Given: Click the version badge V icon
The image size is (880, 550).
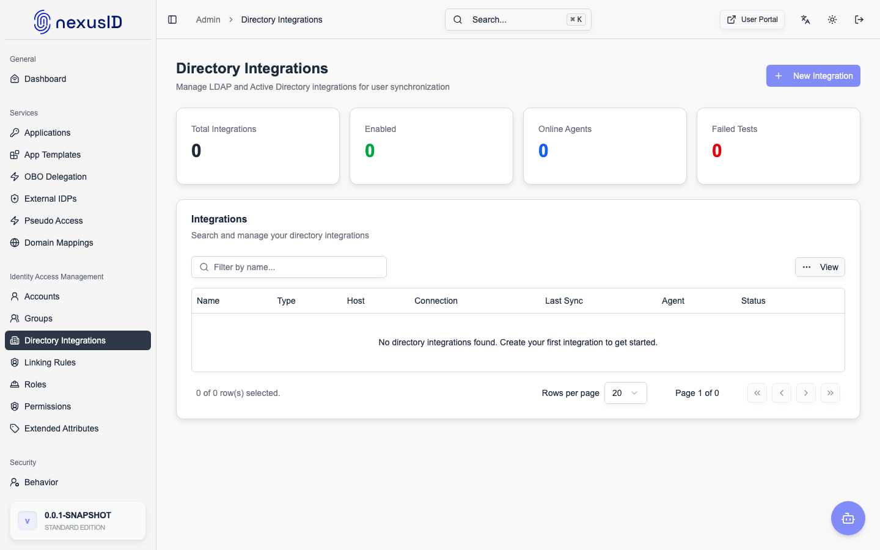Looking at the screenshot, I should pyautogui.click(x=28, y=521).
